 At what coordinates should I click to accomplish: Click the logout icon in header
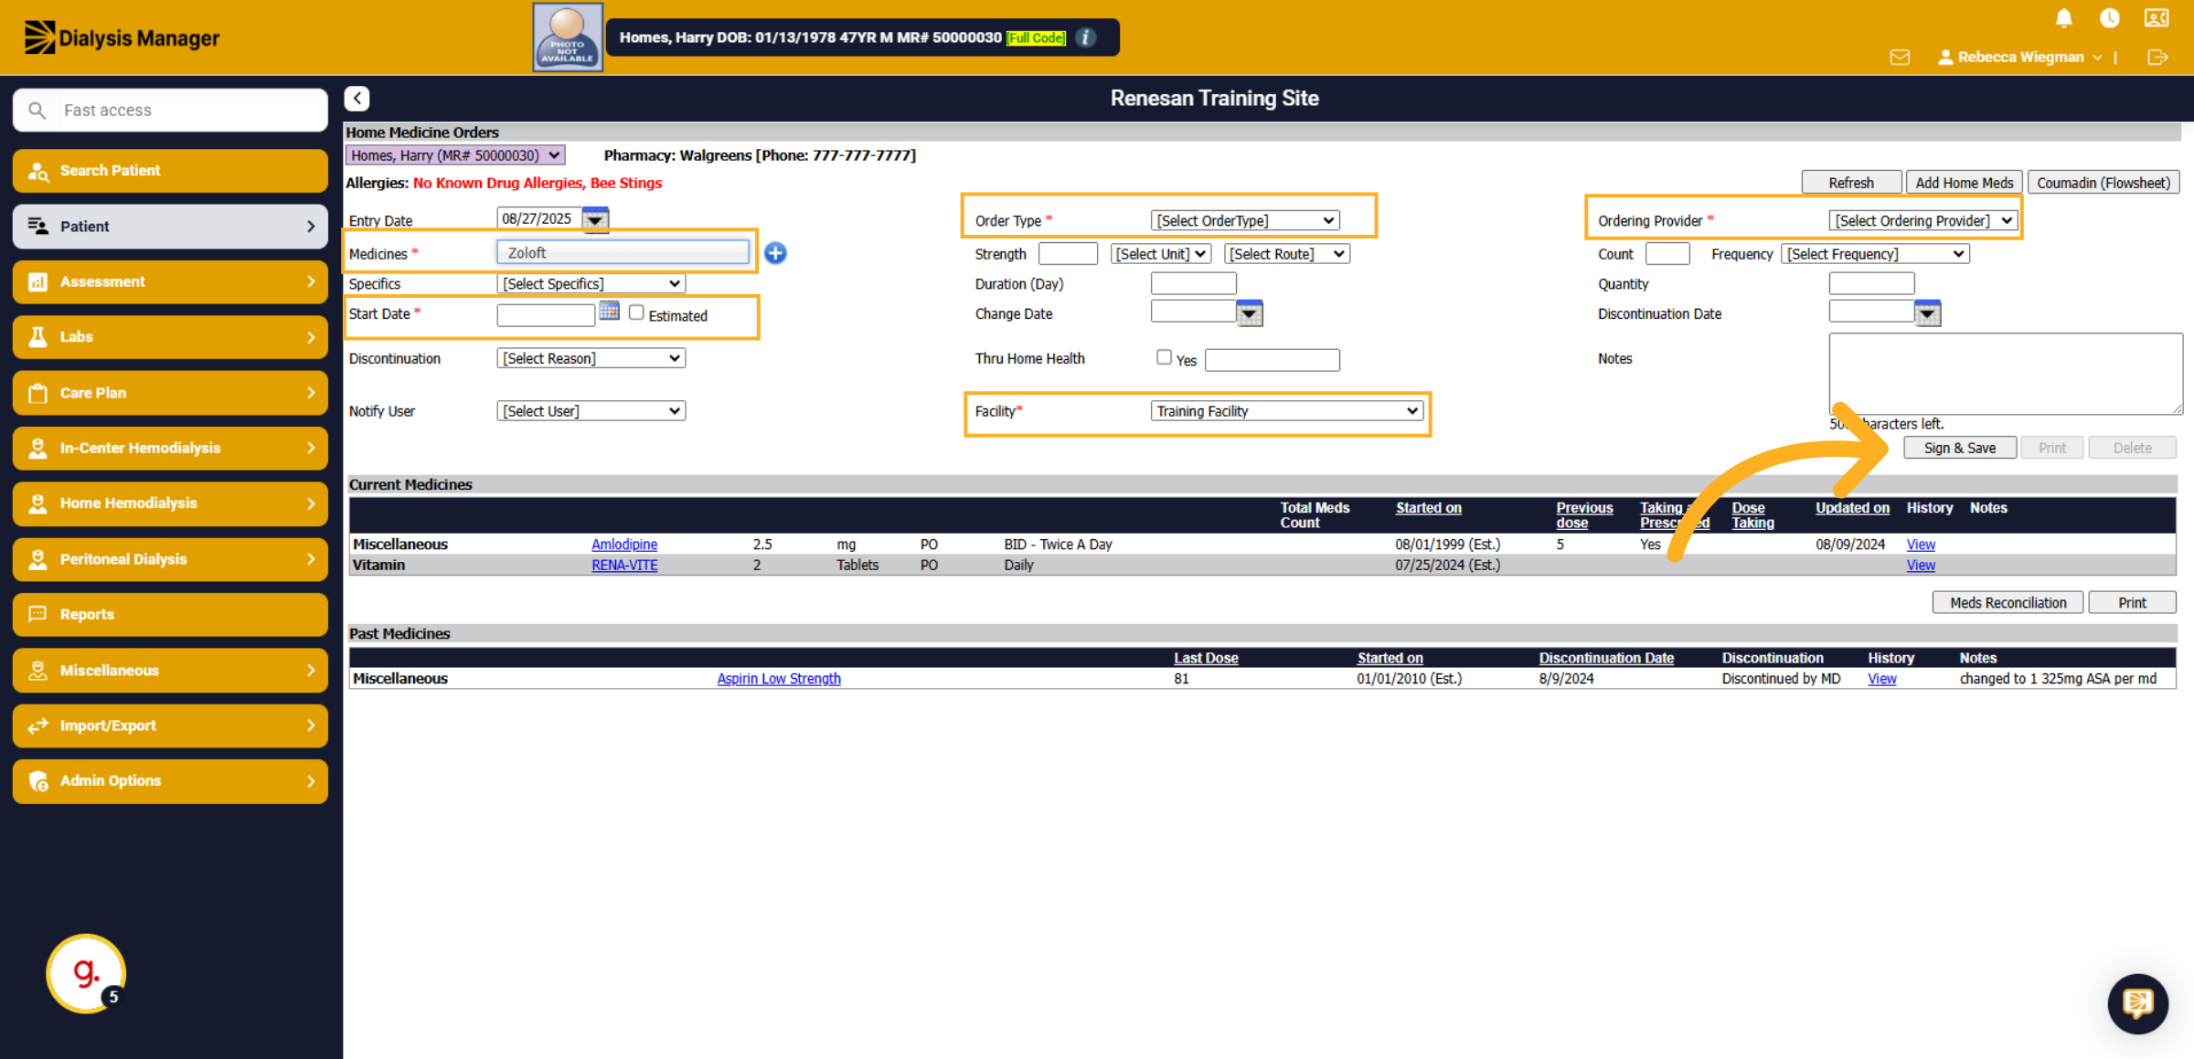pos(2157,58)
